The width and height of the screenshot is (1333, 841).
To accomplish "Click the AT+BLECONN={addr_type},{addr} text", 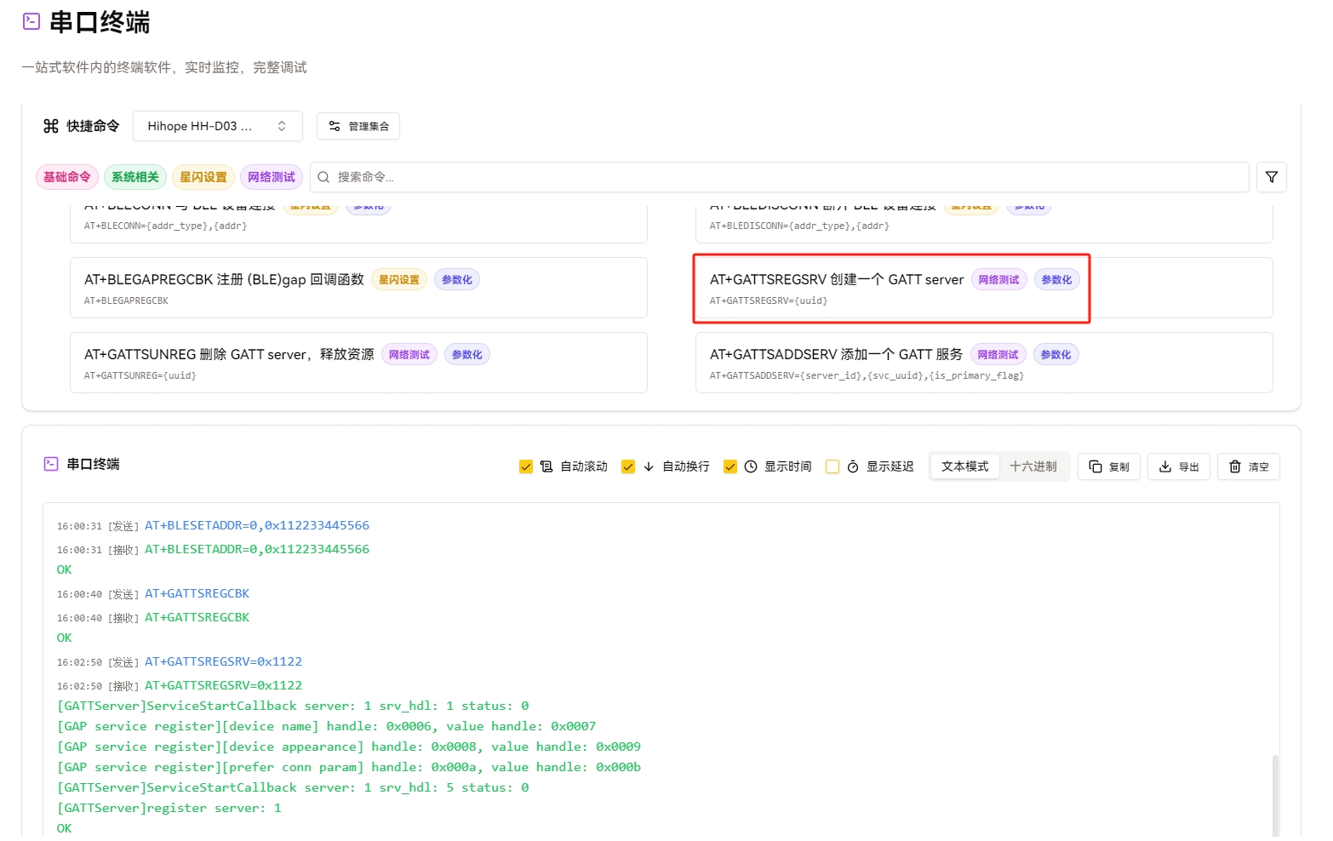I will pos(165,226).
